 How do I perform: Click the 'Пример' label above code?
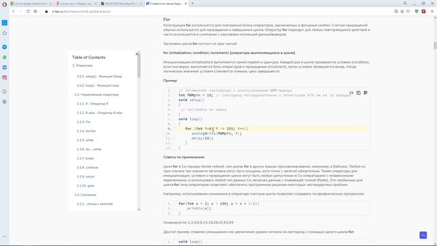(x=170, y=81)
